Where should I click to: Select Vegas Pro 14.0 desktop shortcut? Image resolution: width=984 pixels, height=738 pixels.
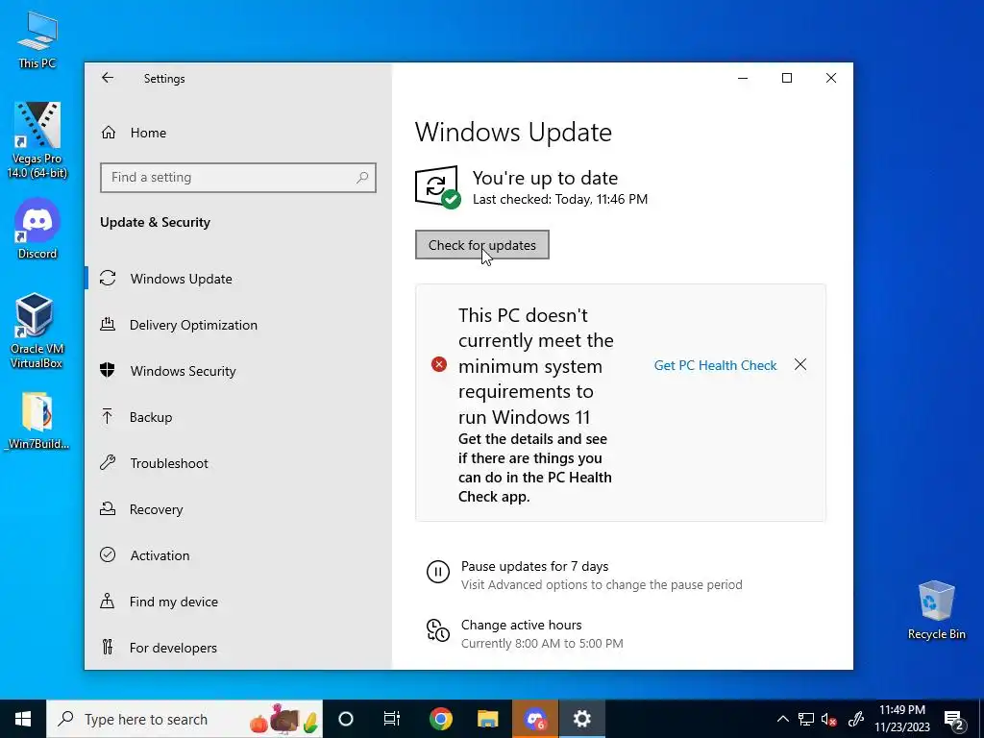(37, 140)
